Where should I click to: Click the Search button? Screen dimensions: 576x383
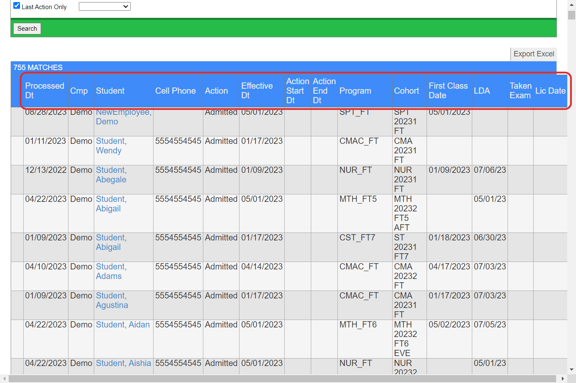tap(27, 29)
